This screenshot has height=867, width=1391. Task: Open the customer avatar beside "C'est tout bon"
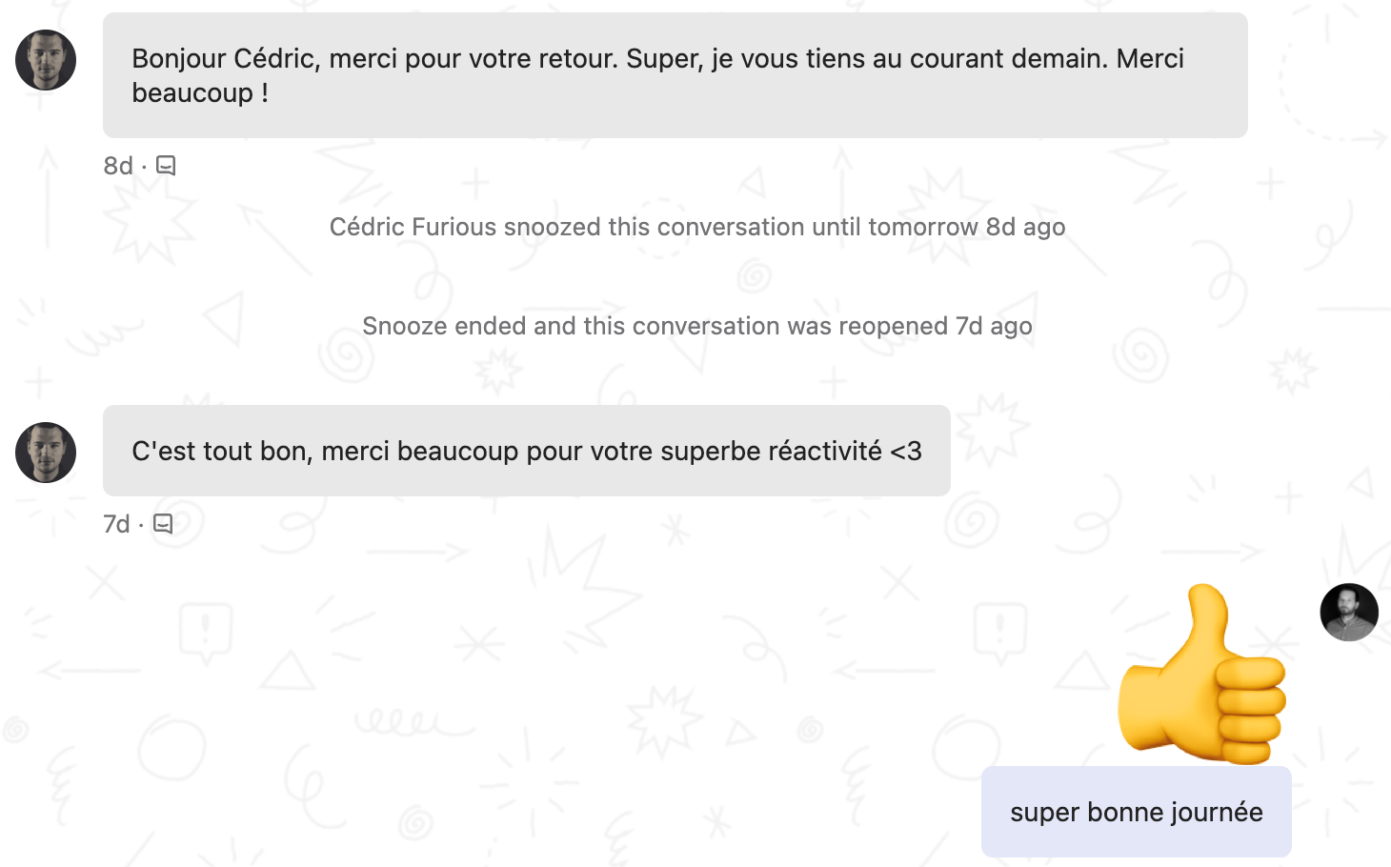click(x=46, y=453)
